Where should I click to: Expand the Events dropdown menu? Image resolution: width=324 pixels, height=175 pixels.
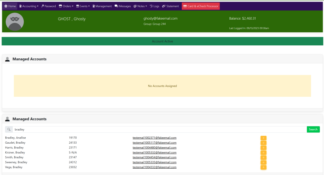click(83, 6)
